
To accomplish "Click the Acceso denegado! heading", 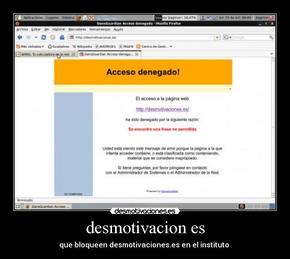I will pos(143,72).
